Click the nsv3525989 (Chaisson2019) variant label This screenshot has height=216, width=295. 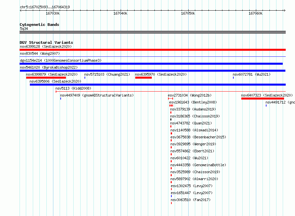[x=195, y=172]
